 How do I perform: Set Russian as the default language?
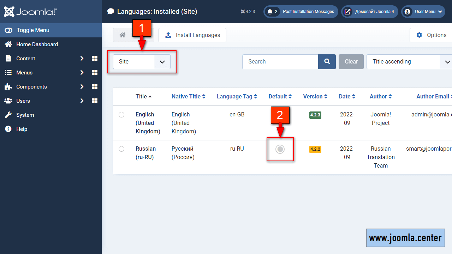[280, 149]
